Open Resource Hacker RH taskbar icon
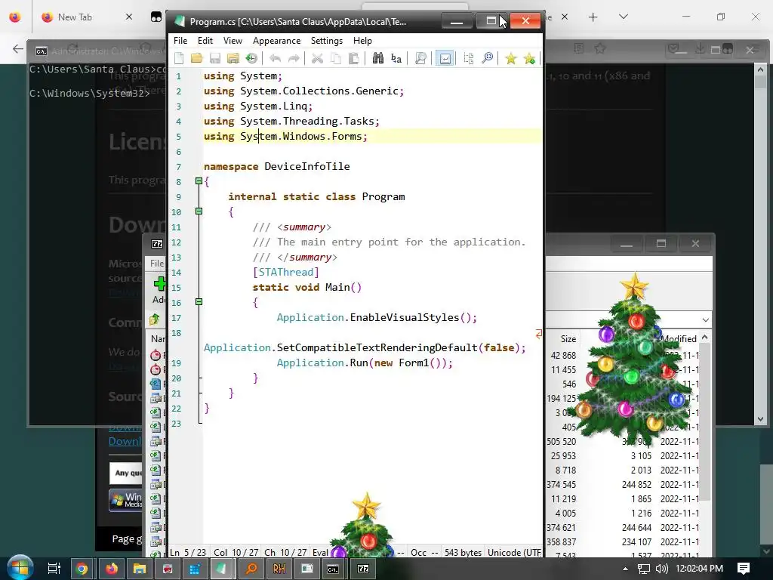 (x=279, y=569)
